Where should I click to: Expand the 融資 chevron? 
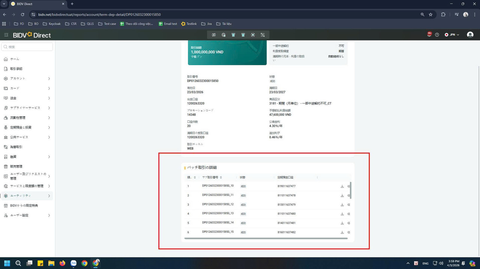pyautogui.click(x=49, y=157)
